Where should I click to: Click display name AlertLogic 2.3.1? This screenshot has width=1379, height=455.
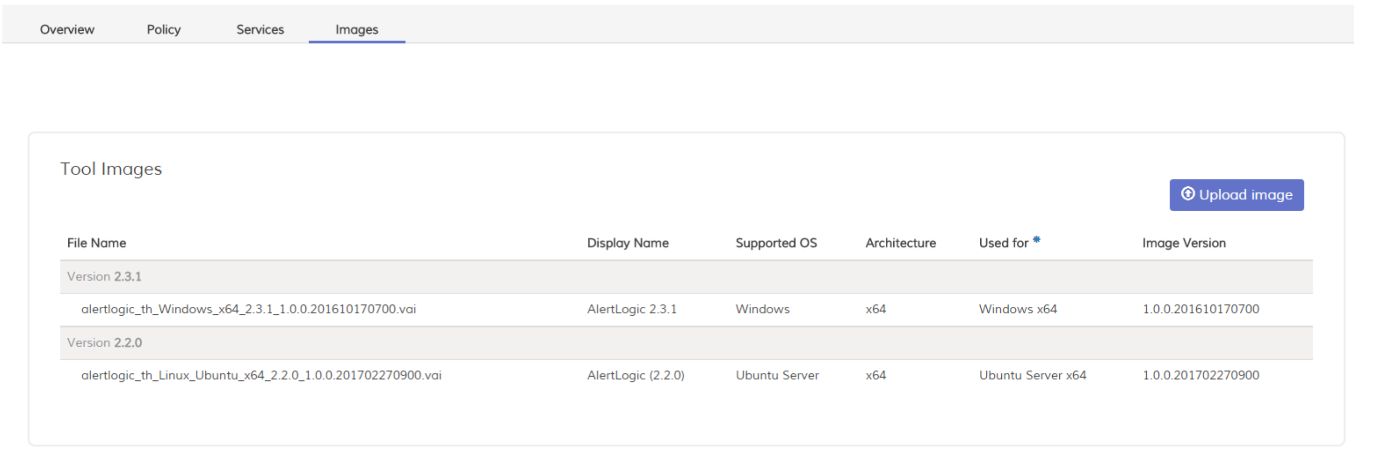(632, 309)
